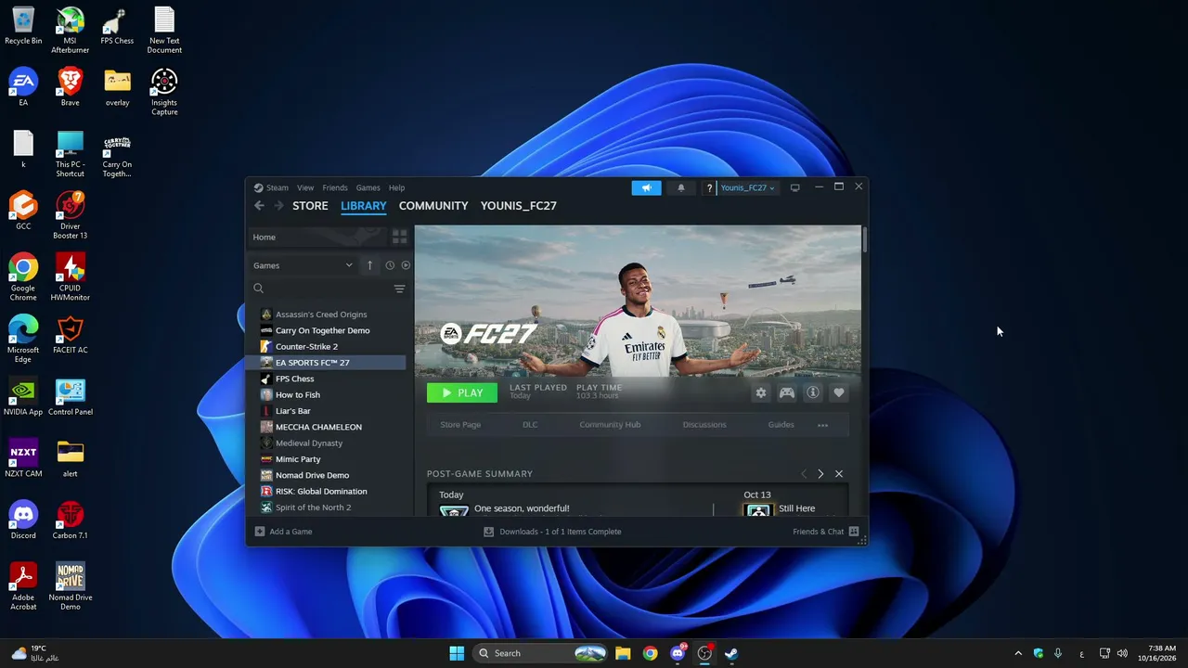Open the library collections grid view

[x=399, y=238]
